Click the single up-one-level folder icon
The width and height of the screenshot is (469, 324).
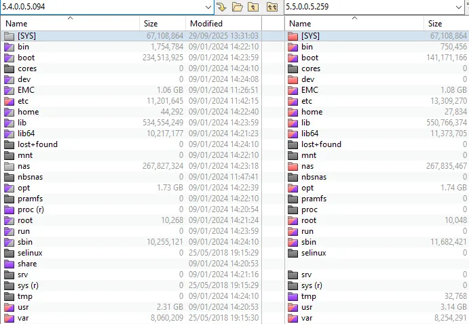[252, 7]
